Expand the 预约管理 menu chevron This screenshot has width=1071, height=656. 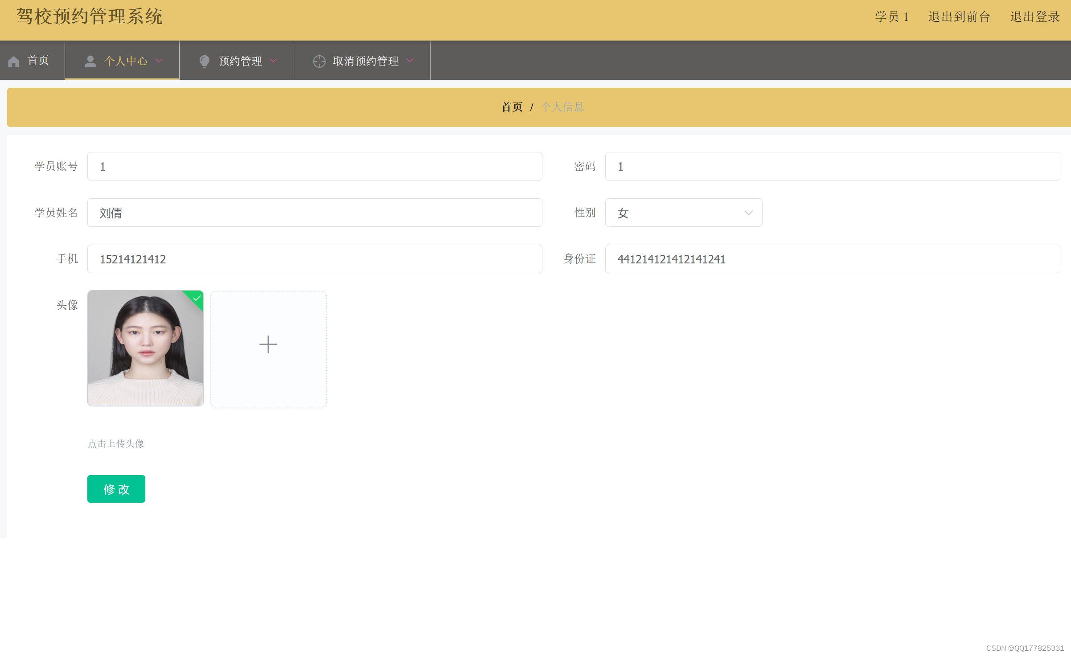pos(273,61)
